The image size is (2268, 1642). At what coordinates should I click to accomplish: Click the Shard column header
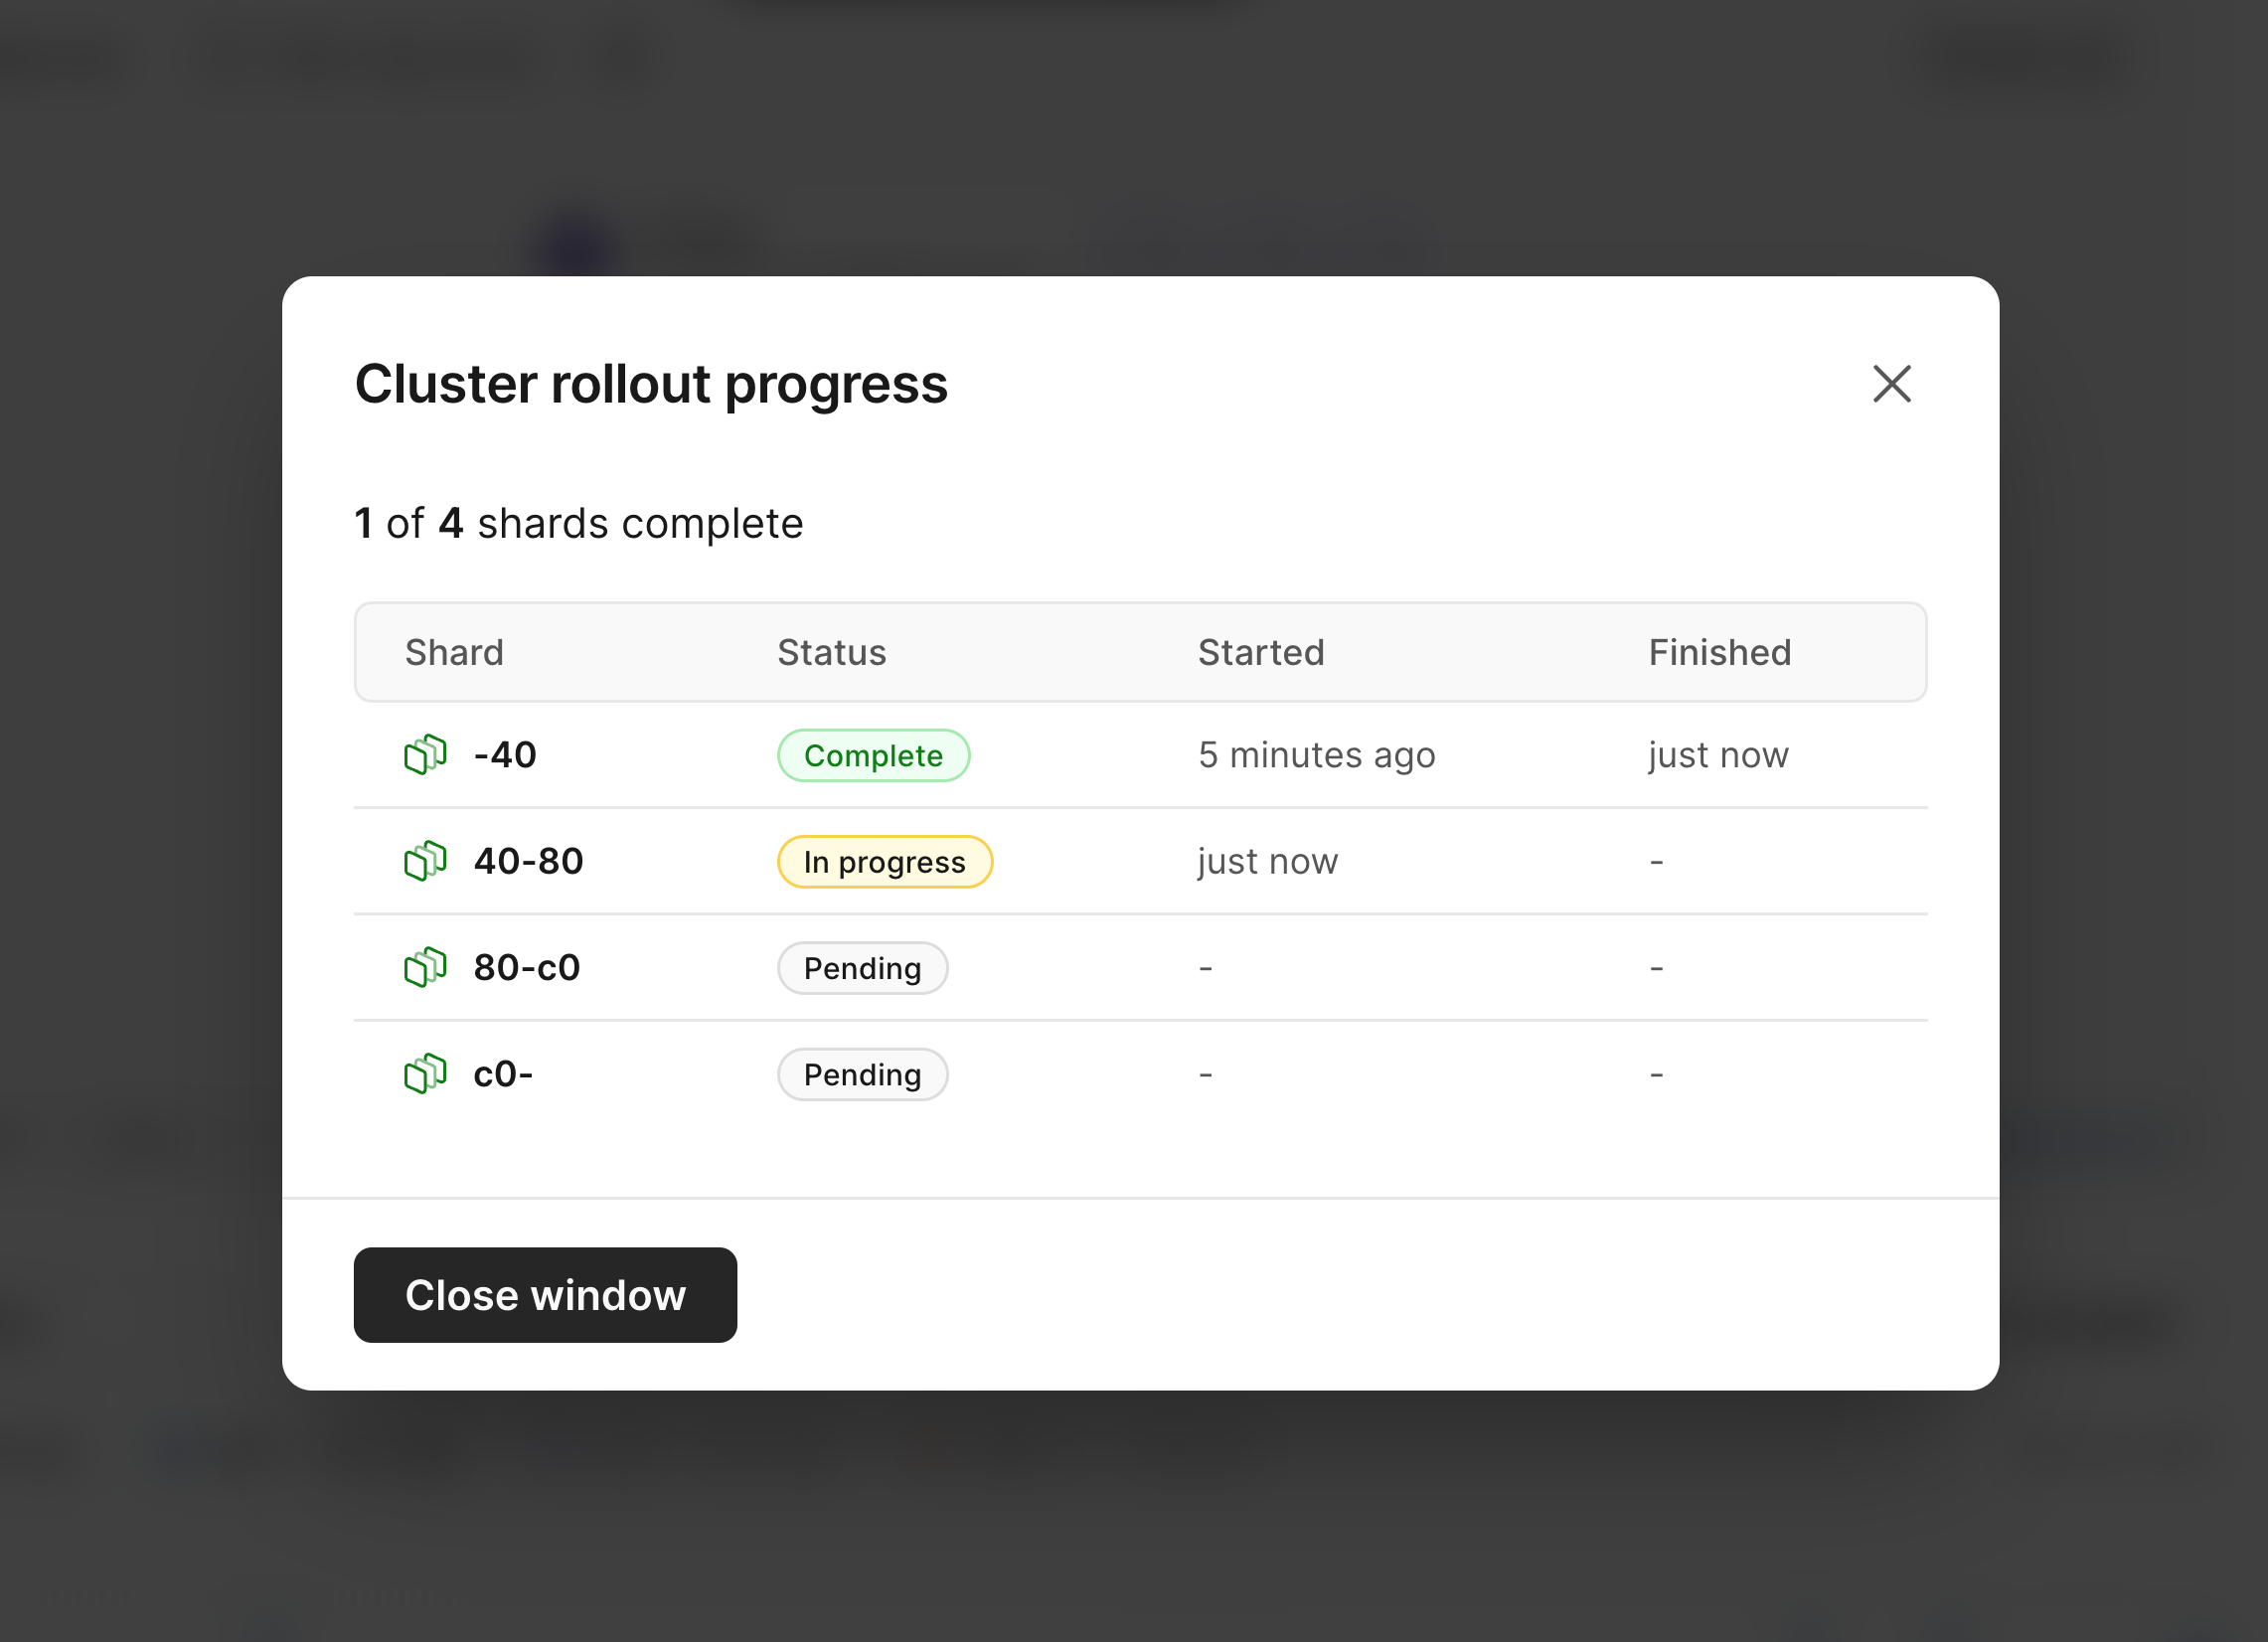[454, 653]
